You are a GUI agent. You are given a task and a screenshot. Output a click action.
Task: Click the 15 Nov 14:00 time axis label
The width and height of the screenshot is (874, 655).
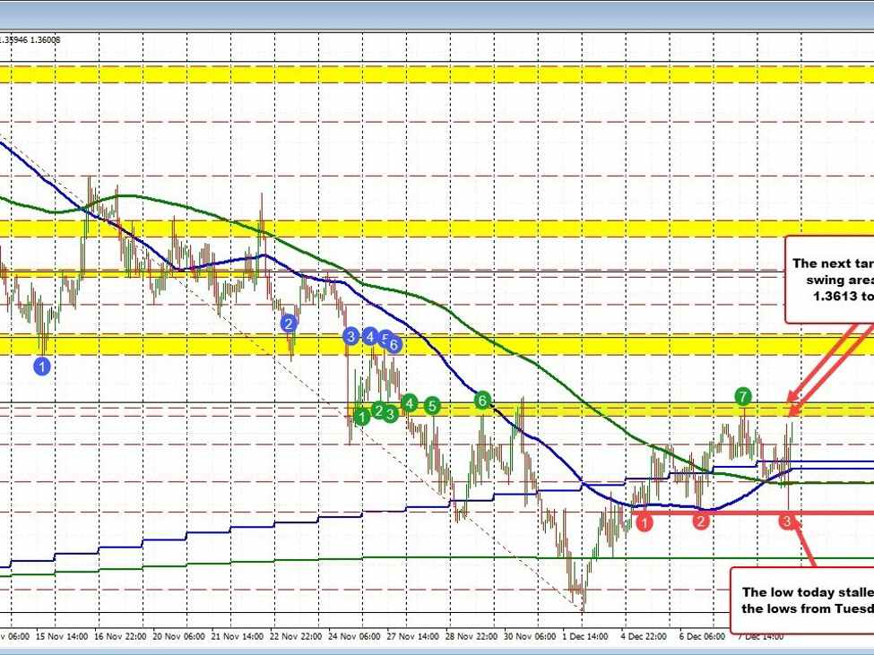pos(62,637)
